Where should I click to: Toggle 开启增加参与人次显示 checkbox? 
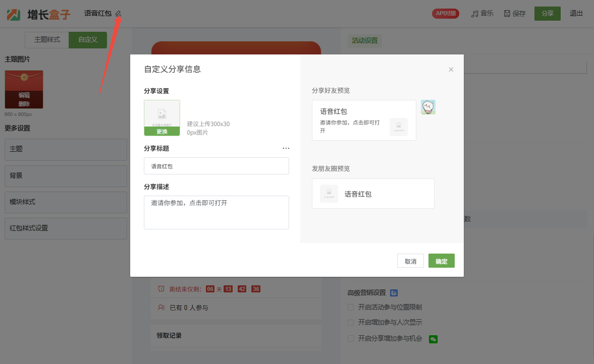(351, 322)
